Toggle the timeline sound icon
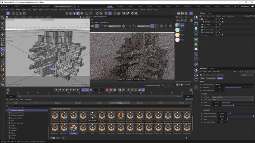This screenshot has width=255, height=143. 91,90
